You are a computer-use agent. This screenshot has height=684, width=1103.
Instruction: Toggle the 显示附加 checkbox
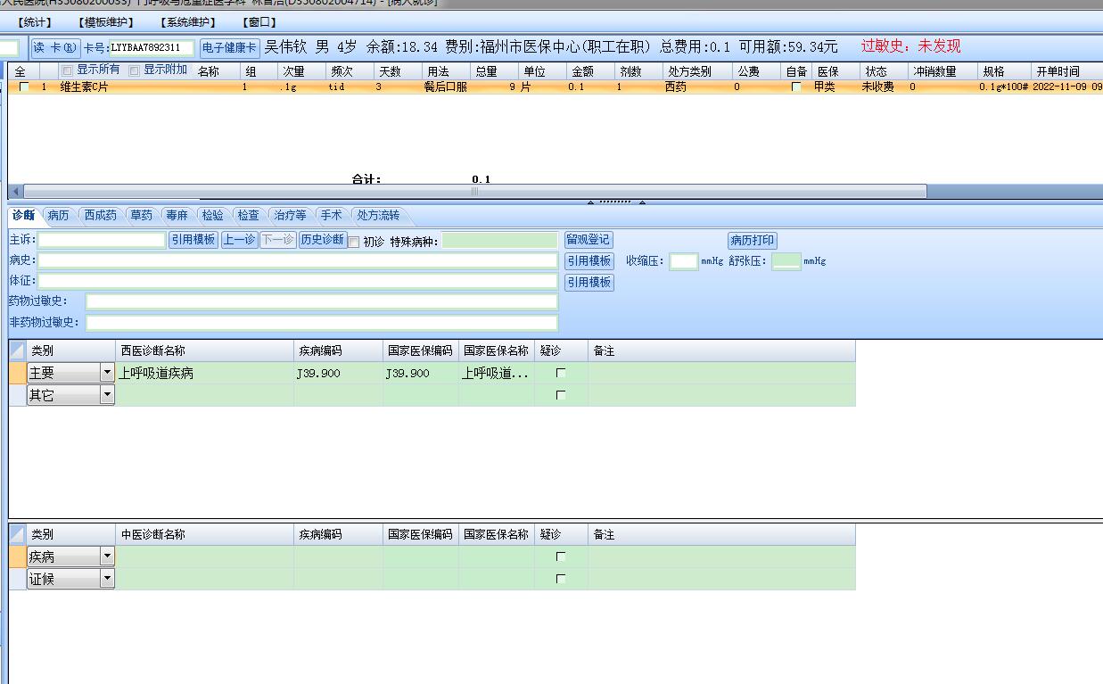click(135, 70)
